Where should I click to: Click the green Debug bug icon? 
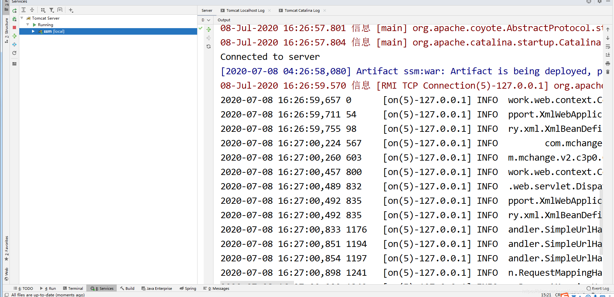point(14,19)
